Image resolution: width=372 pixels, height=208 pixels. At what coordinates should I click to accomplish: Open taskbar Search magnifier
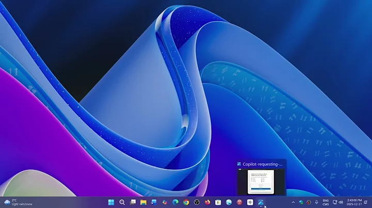(122, 202)
